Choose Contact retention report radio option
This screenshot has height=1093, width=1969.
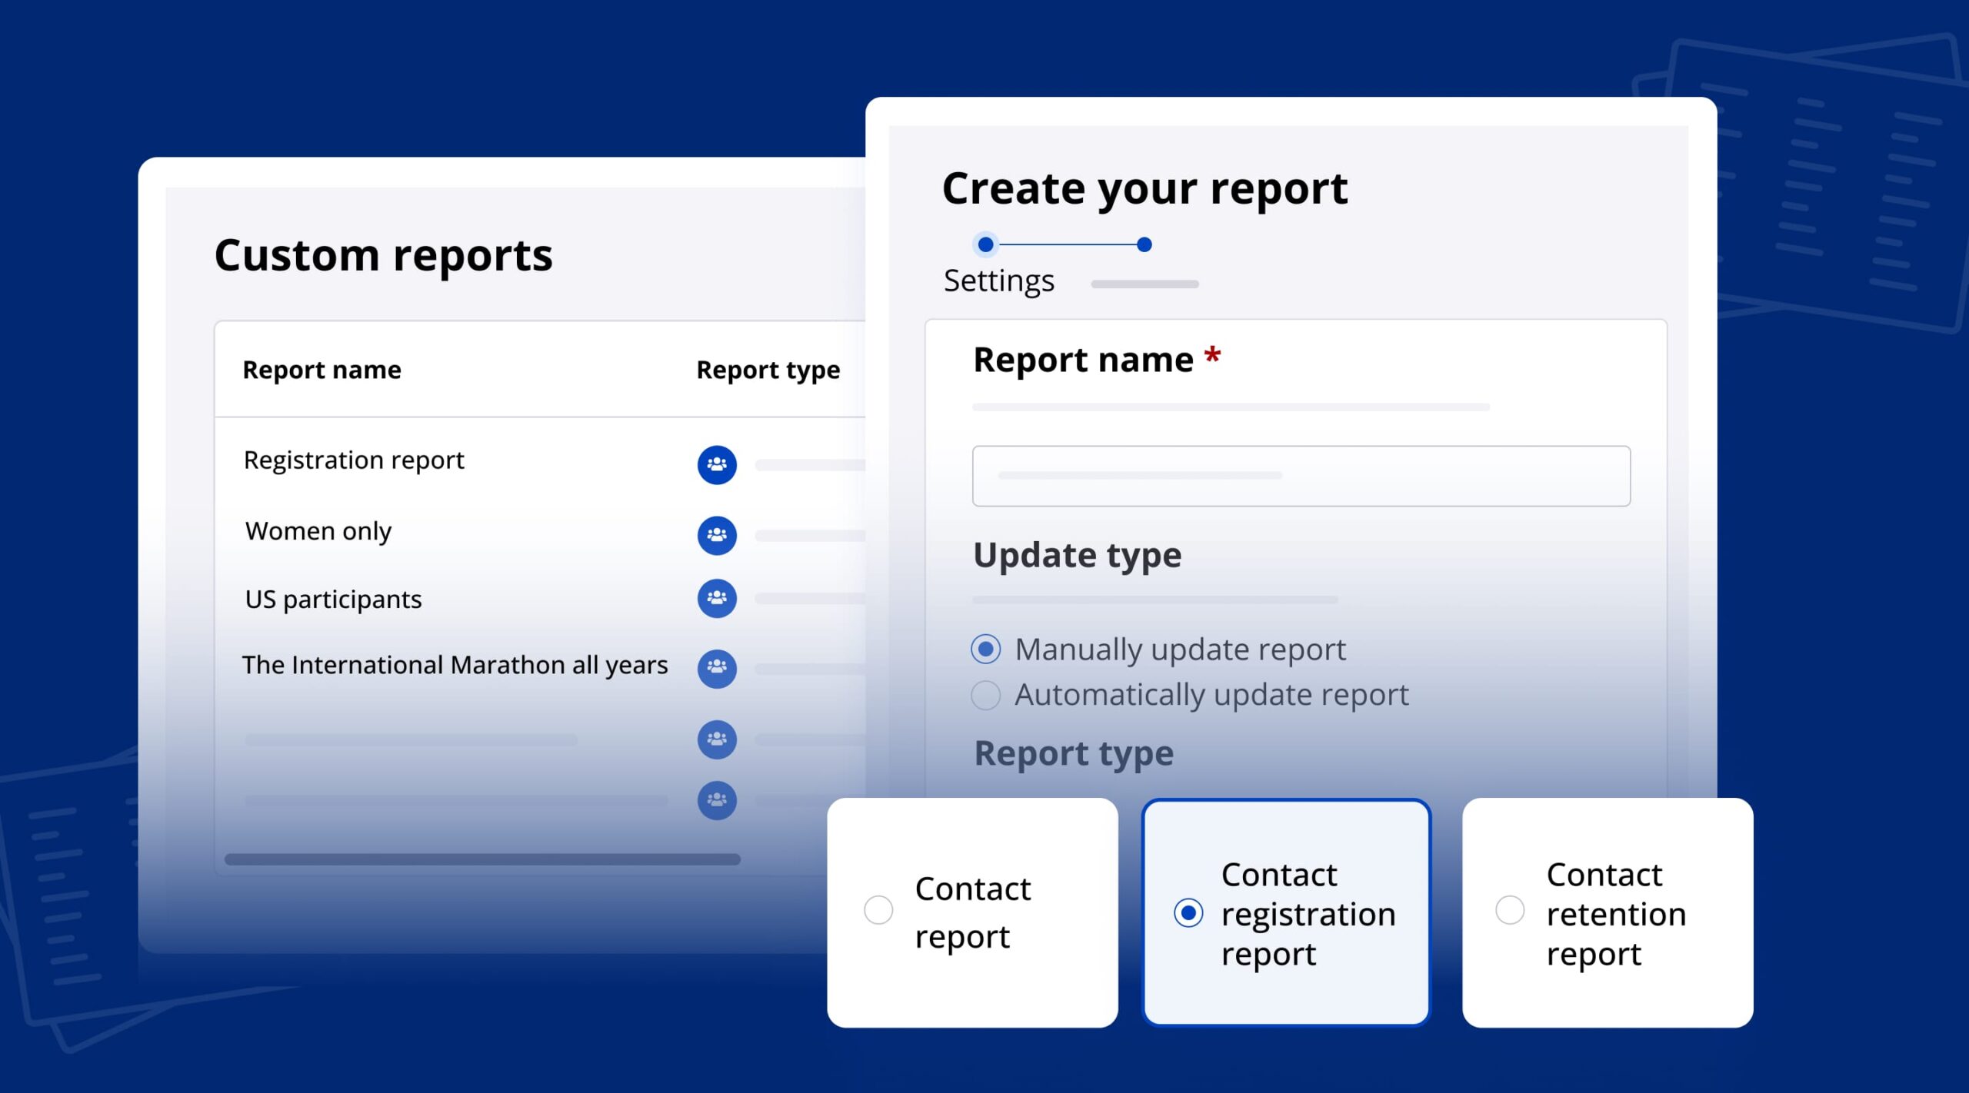(1510, 910)
